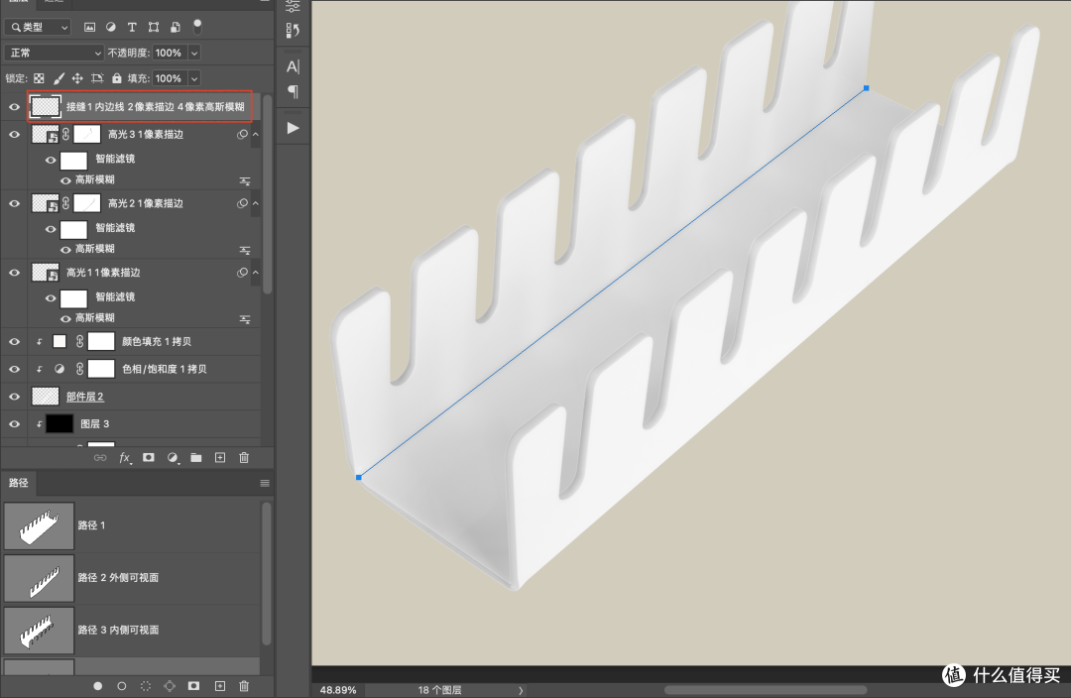Image resolution: width=1071 pixels, height=698 pixels.
Task: Open the fx layer style menu
Action: coord(125,458)
